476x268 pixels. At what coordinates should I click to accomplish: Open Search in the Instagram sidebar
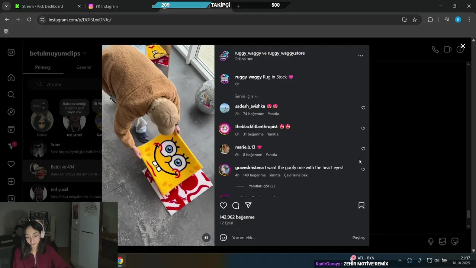[x=11, y=95]
